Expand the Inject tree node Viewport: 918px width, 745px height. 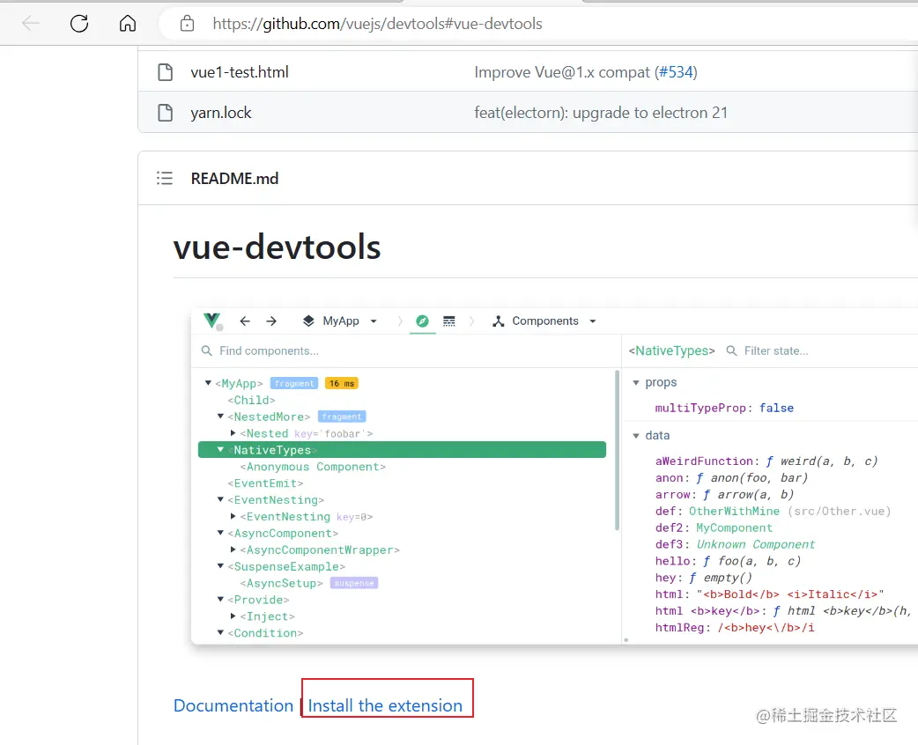pos(233,616)
